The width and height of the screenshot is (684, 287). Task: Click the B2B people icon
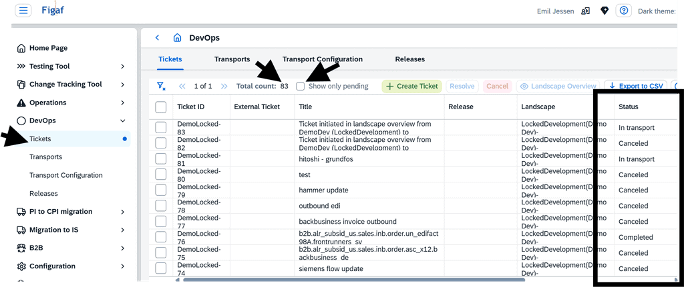21,248
